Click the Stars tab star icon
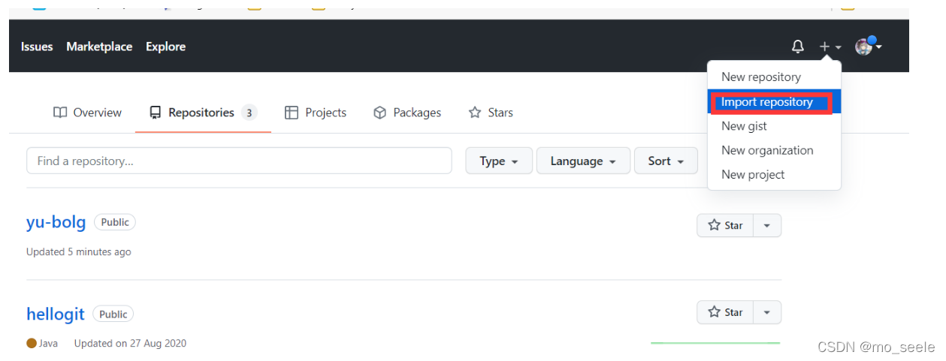Screen dimensions: 946x361 [x=475, y=113]
